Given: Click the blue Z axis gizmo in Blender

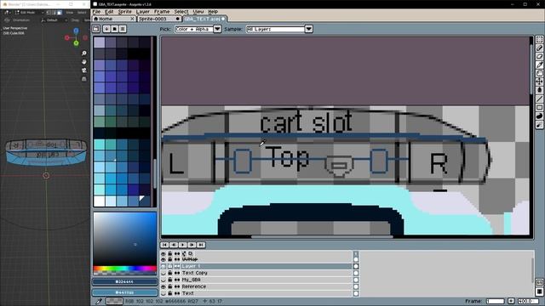Looking at the screenshot, I should pos(76,31).
